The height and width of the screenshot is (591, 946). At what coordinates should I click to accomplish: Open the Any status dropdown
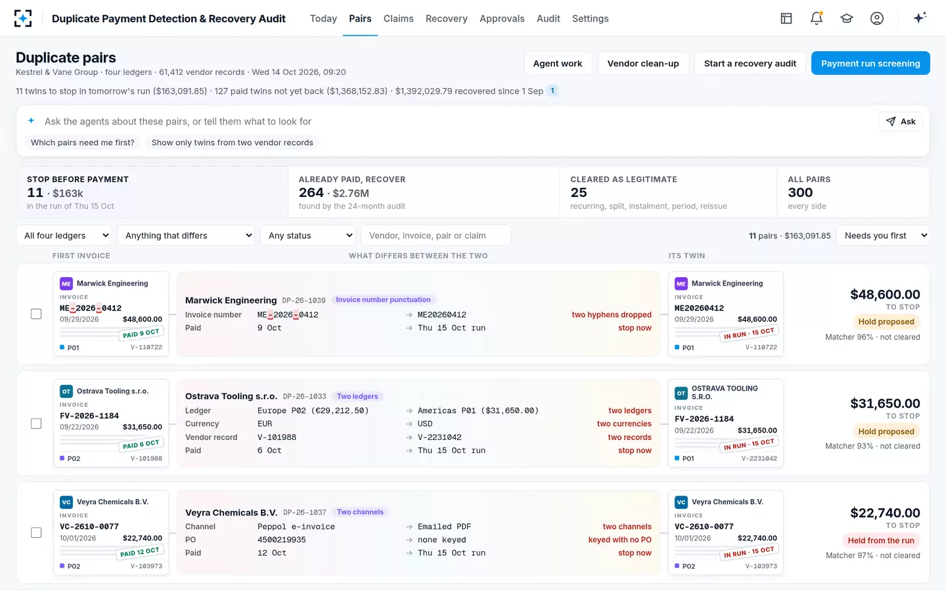[x=308, y=235]
